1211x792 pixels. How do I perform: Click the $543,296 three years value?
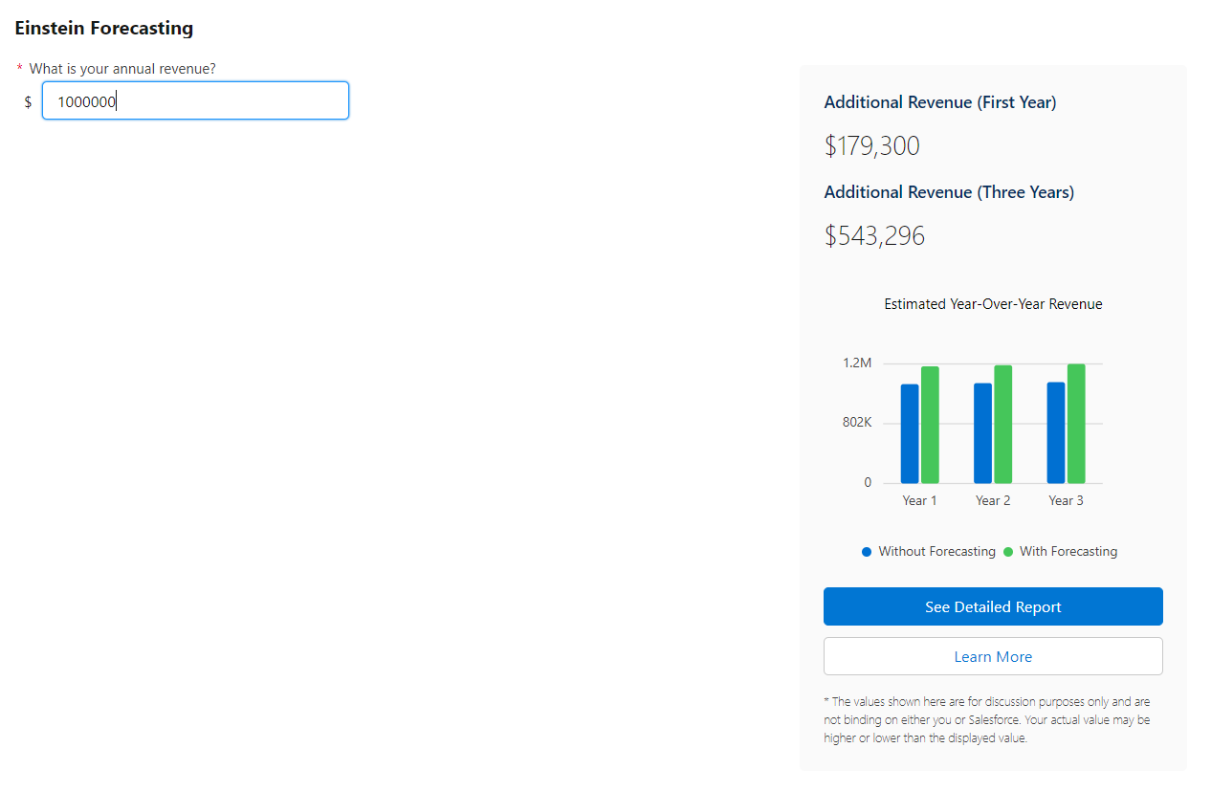(874, 236)
